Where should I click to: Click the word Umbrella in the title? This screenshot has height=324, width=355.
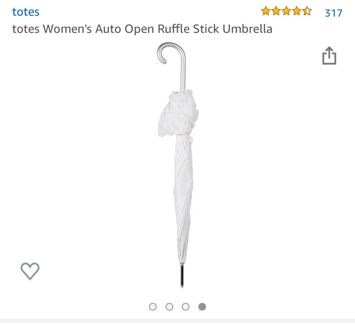247,29
